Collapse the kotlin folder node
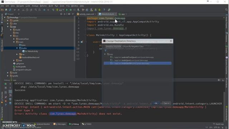Image resolution: width=229 pixels, height=129 pixels. pyautogui.click(x=17, y=48)
